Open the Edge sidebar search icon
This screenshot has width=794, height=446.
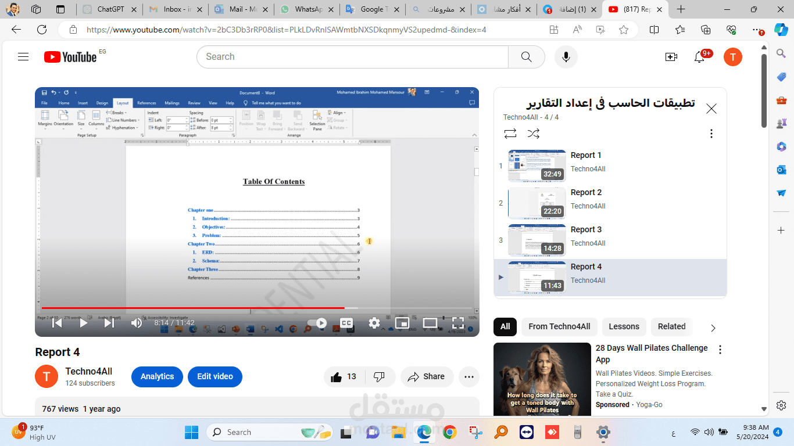(x=781, y=53)
